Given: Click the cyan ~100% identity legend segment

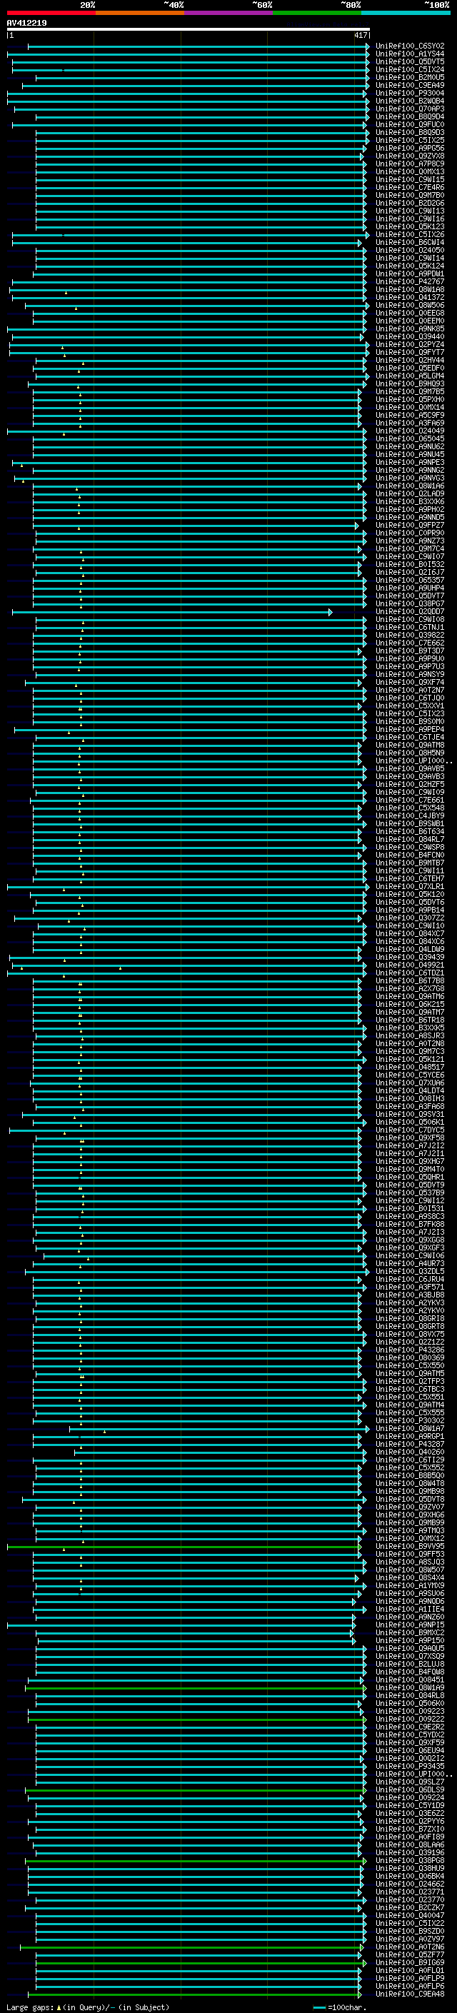Looking at the screenshot, I should pyautogui.click(x=406, y=13).
